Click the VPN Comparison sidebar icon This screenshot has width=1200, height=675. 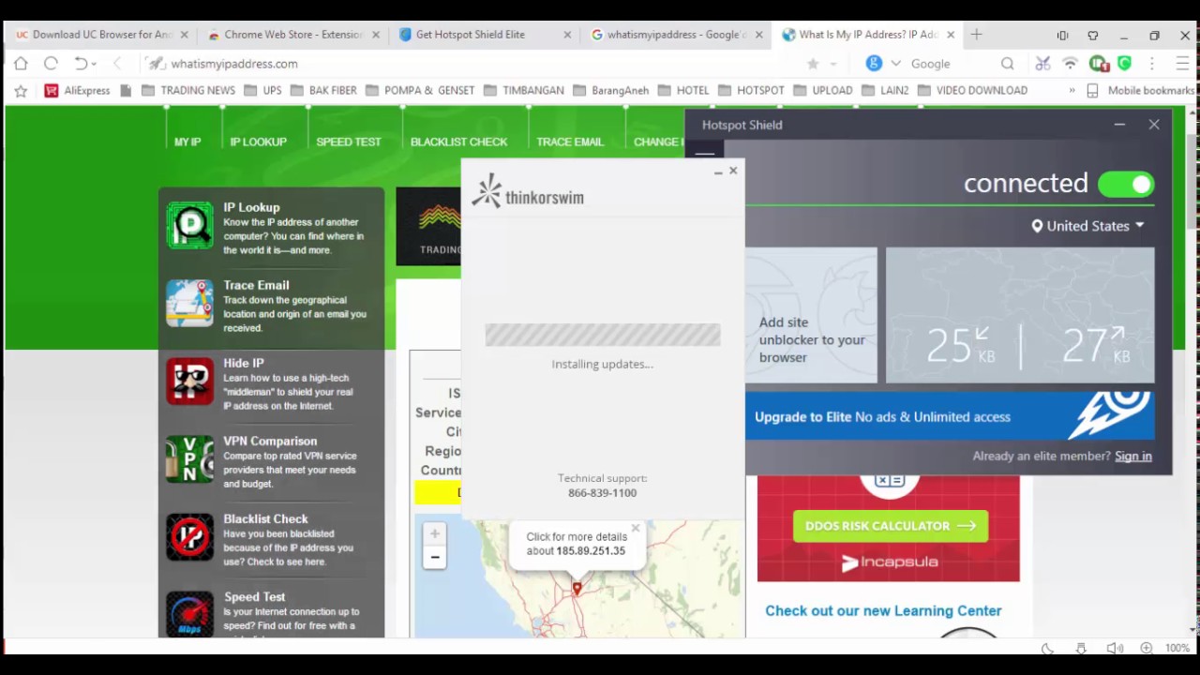(189, 458)
